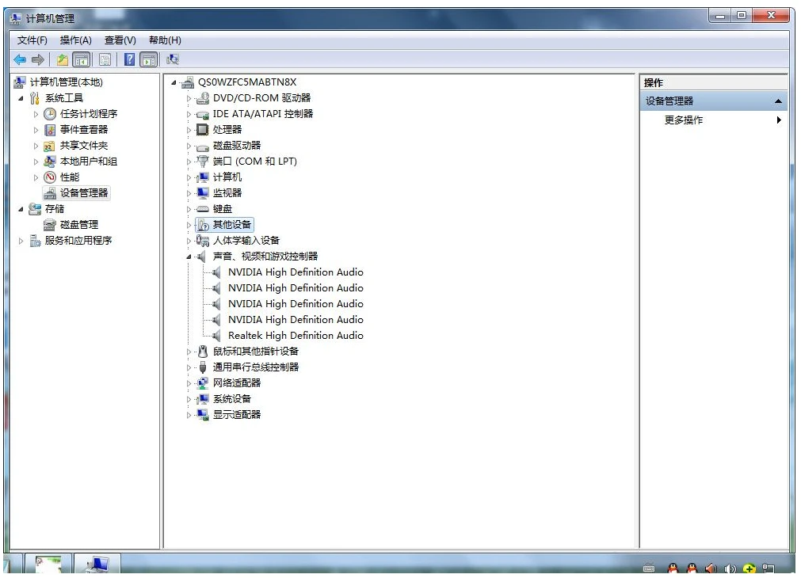Screen dimensions: 801x578
Task: Click the Scan for hardware changes icon
Action: pos(173,59)
